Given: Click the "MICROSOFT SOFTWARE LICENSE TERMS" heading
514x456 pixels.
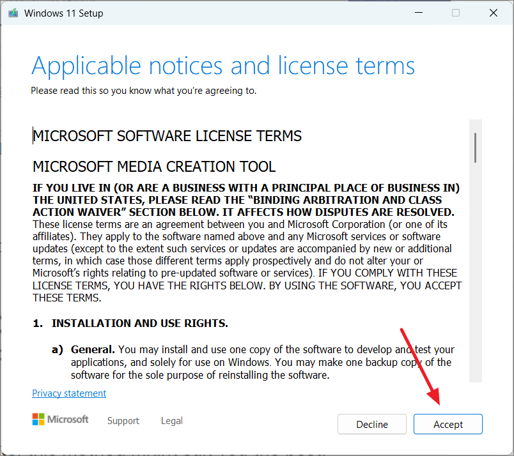Looking at the screenshot, I should point(167,136).
